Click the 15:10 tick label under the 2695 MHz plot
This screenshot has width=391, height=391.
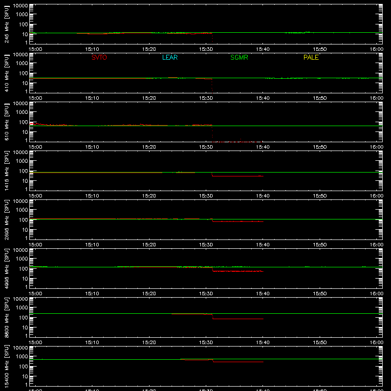click(92, 245)
